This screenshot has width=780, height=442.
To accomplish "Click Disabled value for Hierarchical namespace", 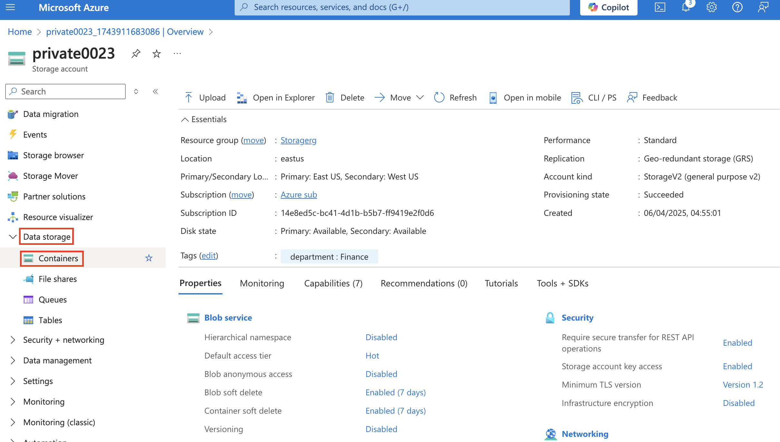I will tap(381, 338).
